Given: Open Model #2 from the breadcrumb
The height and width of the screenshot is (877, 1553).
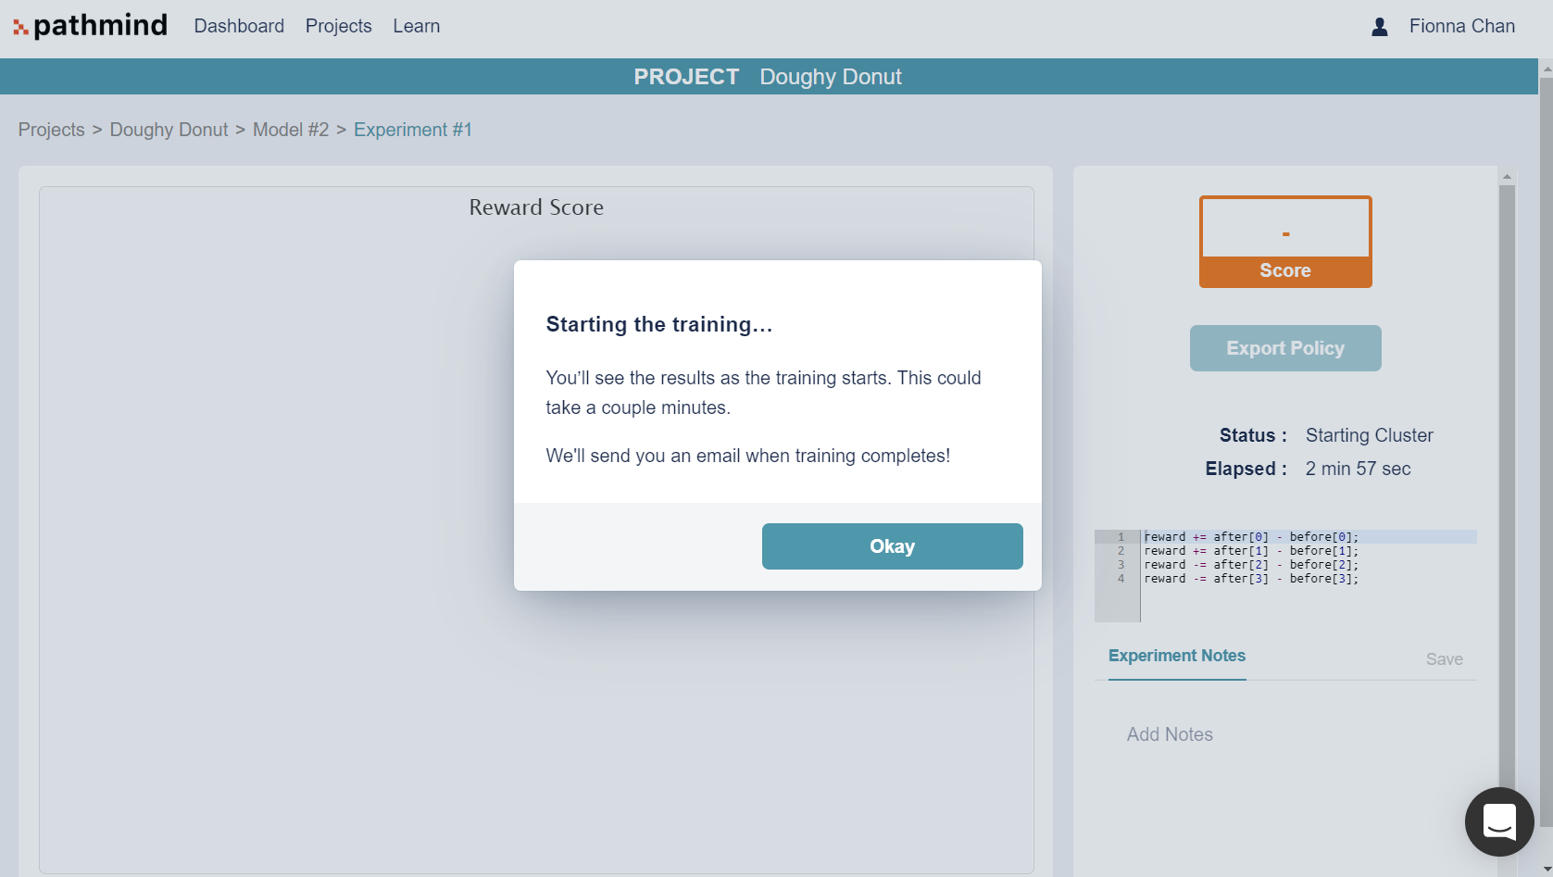Looking at the screenshot, I should [x=291, y=130].
